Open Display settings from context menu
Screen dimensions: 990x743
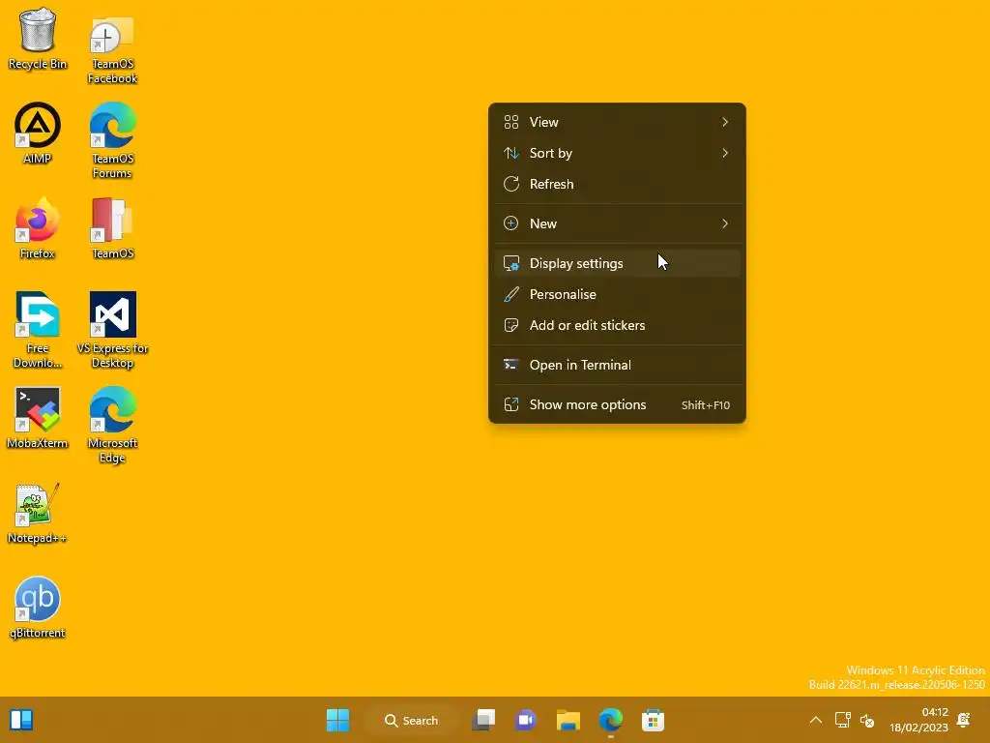(x=617, y=263)
